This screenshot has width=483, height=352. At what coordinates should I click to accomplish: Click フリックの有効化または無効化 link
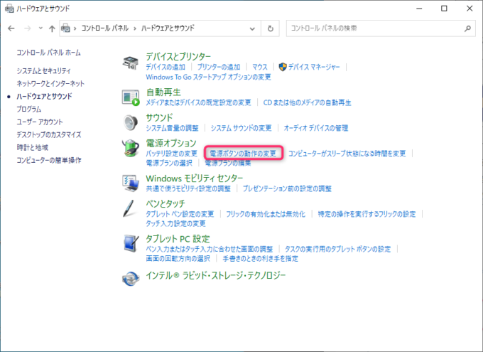[x=266, y=214]
